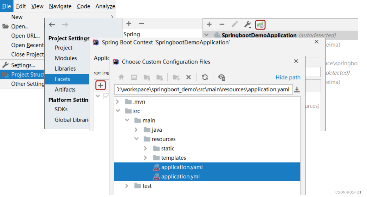Expand the templates folder chevron
The height and width of the screenshot is (197, 367).
(145, 158)
